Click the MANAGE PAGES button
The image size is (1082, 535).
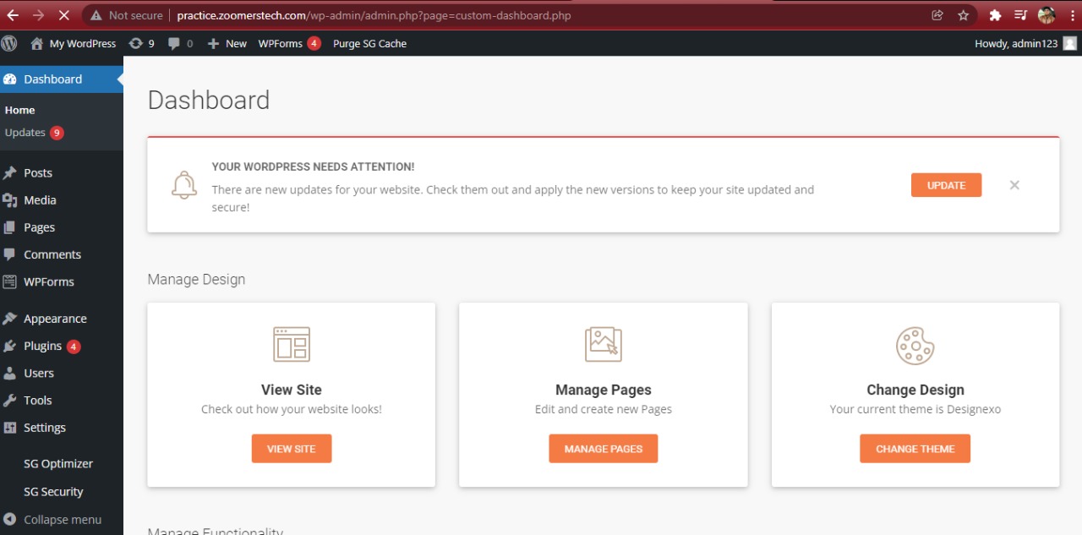click(604, 449)
